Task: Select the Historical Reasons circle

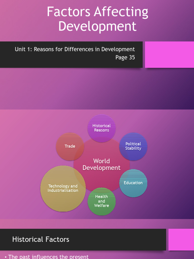Action: (102, 128)
